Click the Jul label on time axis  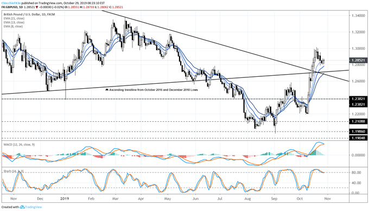pyautogui.click(x=220, y=199)
